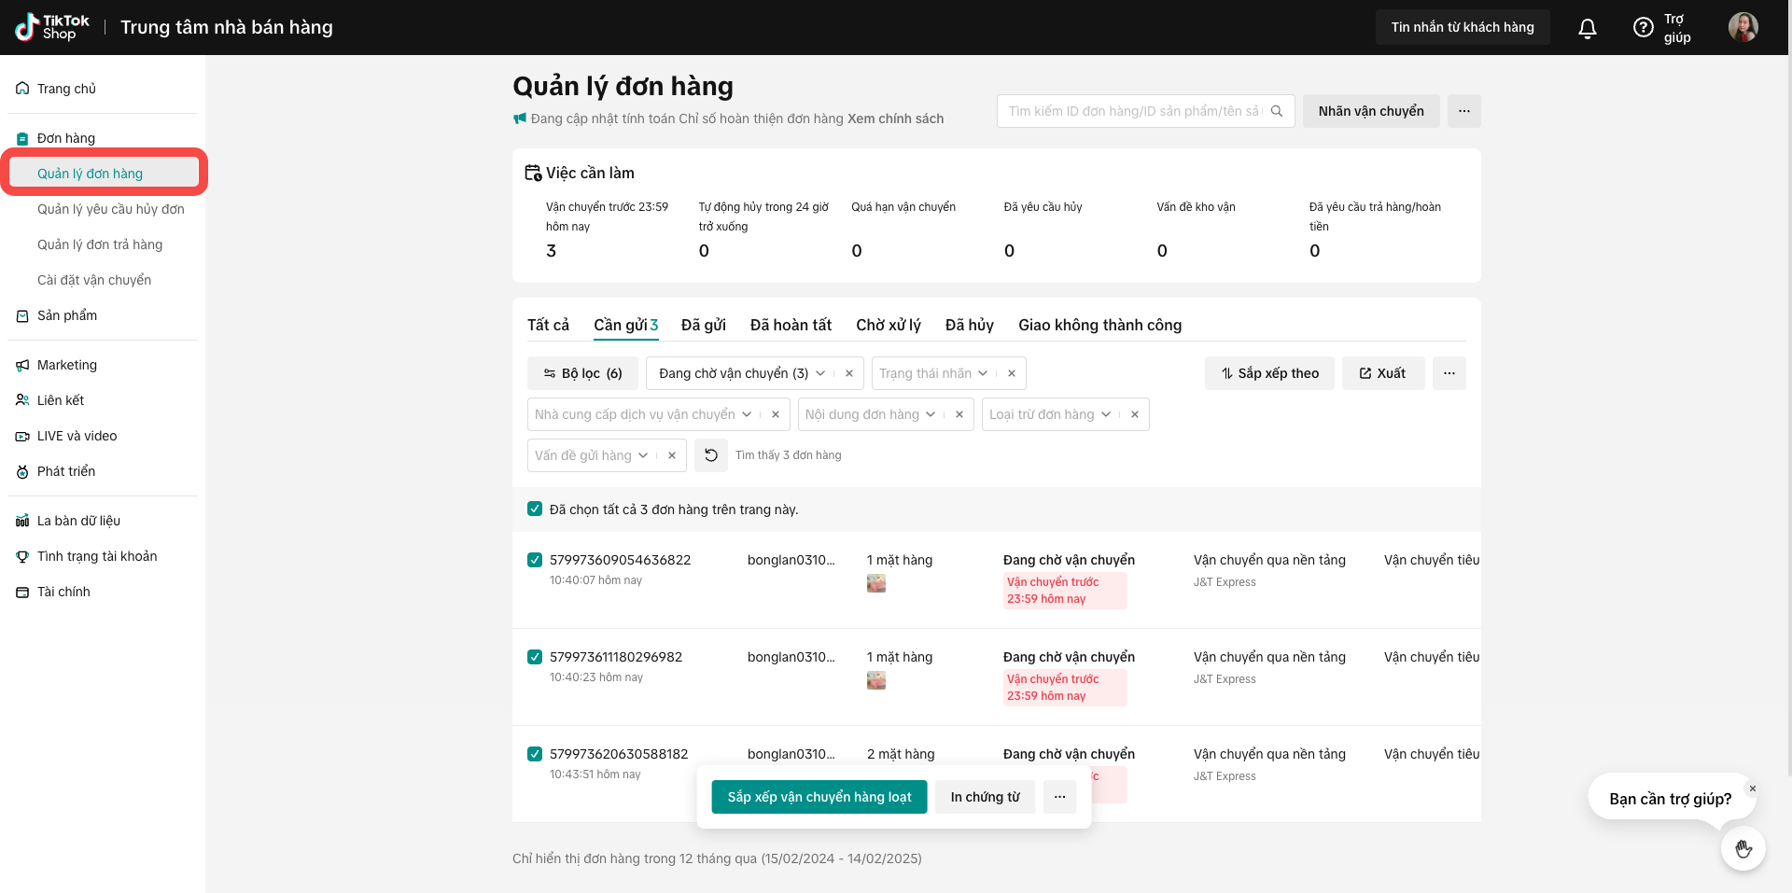Screen dimensions: 1792x893
Task: Click the order search input field
Action: [1134, 111]
